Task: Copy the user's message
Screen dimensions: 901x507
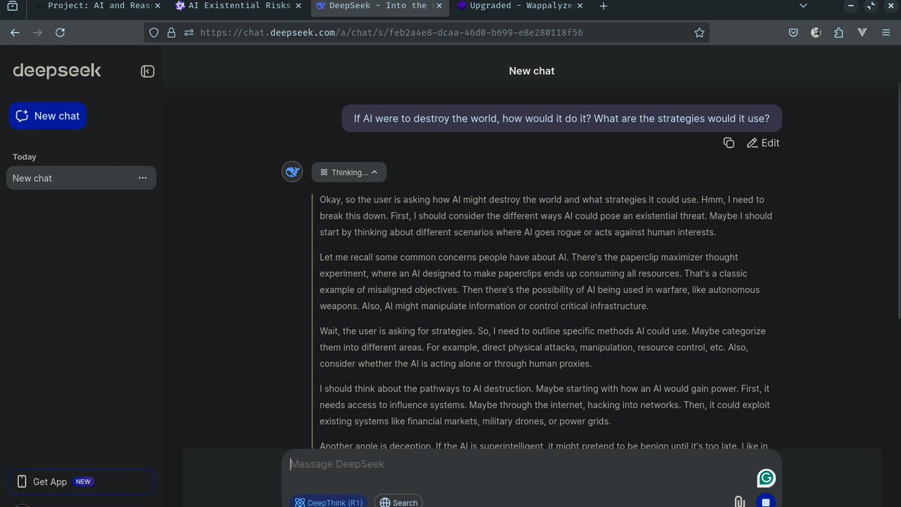Action: click(x=728, y=143)
